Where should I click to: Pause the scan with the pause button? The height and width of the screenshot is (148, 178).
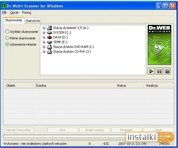pyautogui.click(x=159, y=71)
